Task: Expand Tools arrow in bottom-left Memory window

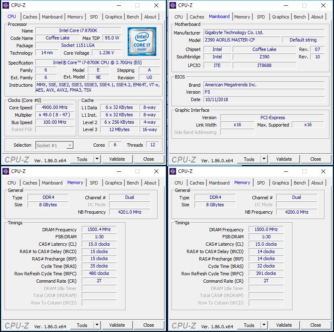Action: (x=97, y=325)
